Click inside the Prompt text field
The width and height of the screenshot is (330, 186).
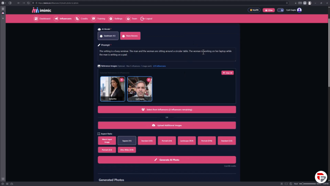click(x=167, y=54)
